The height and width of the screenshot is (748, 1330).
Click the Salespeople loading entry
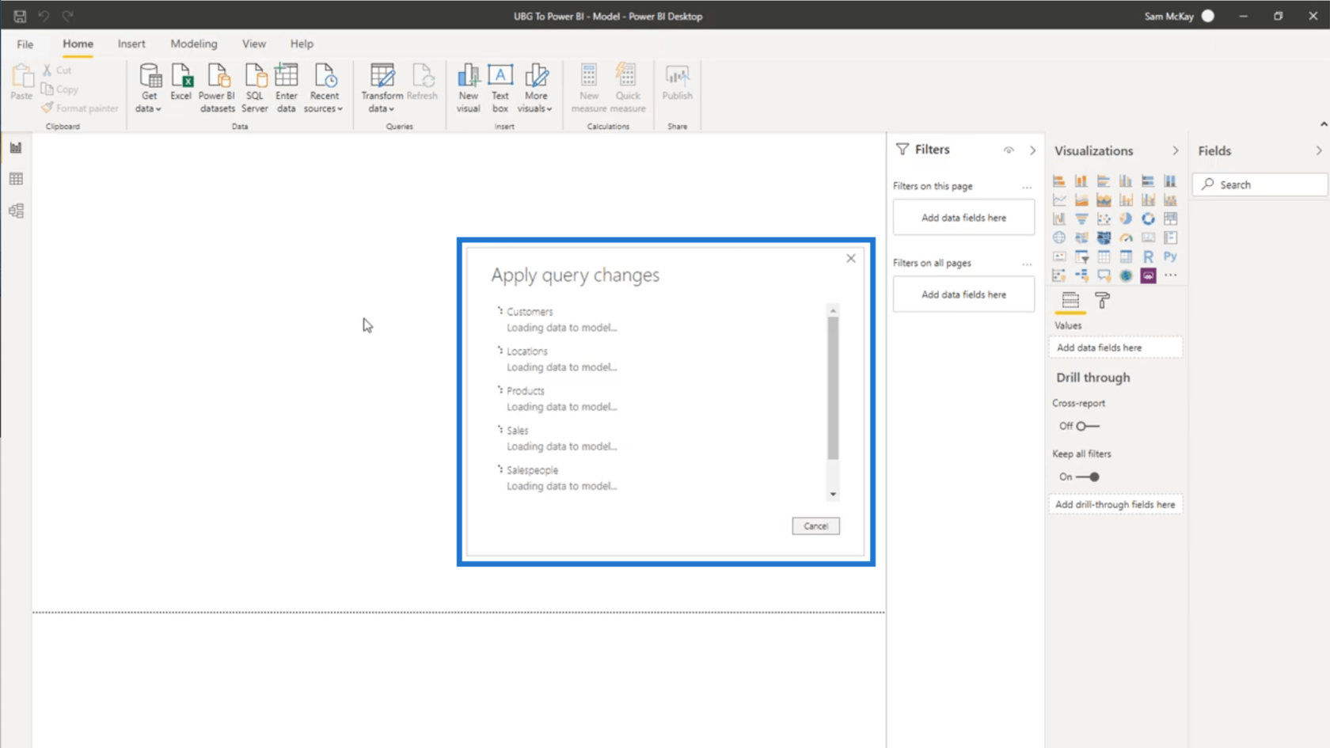[557, 478]
